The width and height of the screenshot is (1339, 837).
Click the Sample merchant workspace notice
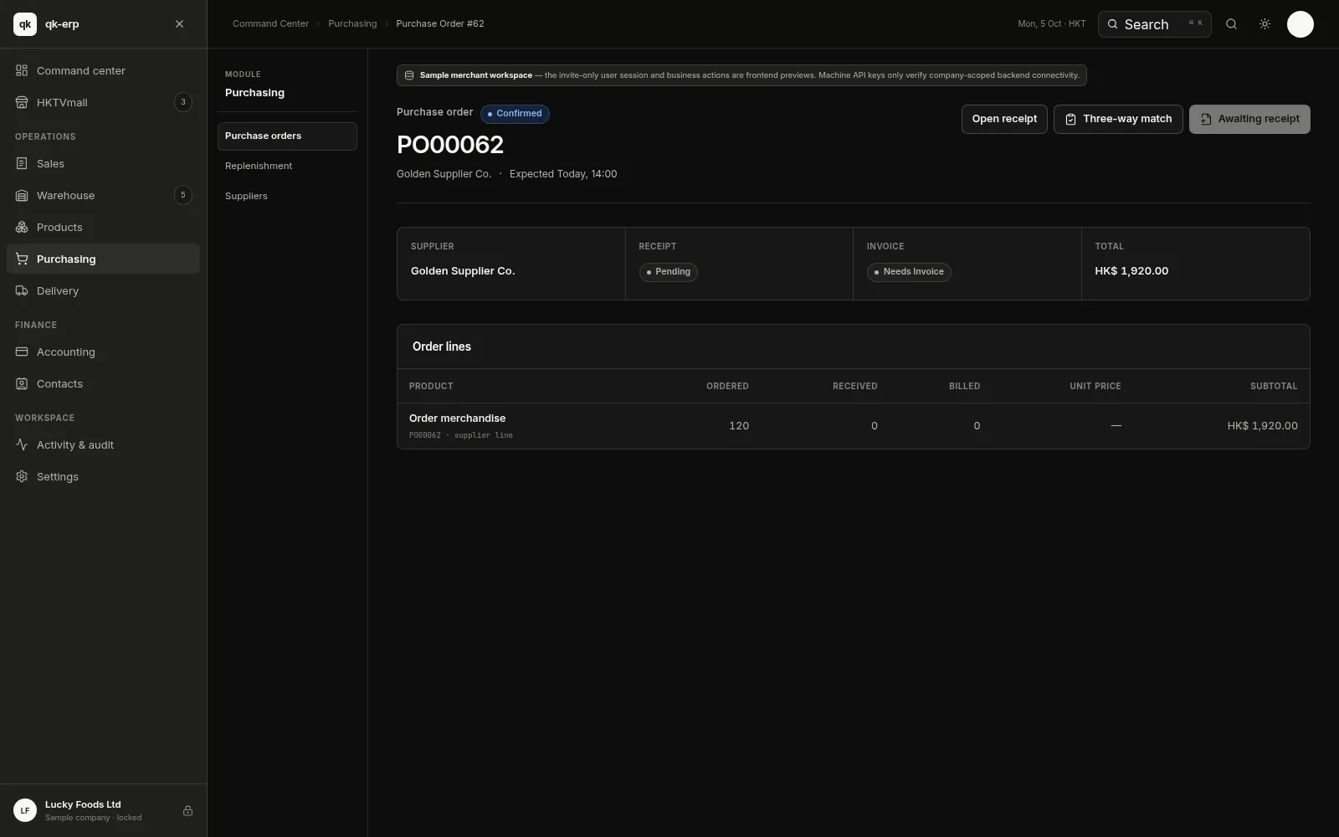coord(741,75)
